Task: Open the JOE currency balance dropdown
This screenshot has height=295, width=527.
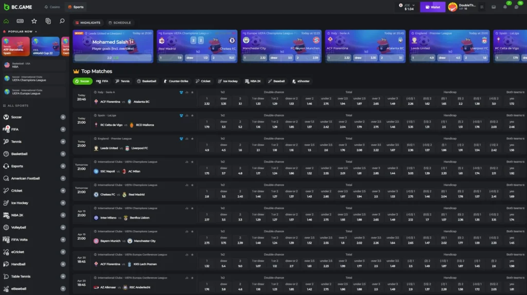Action: pyautogui.click(x=407, y=7)
